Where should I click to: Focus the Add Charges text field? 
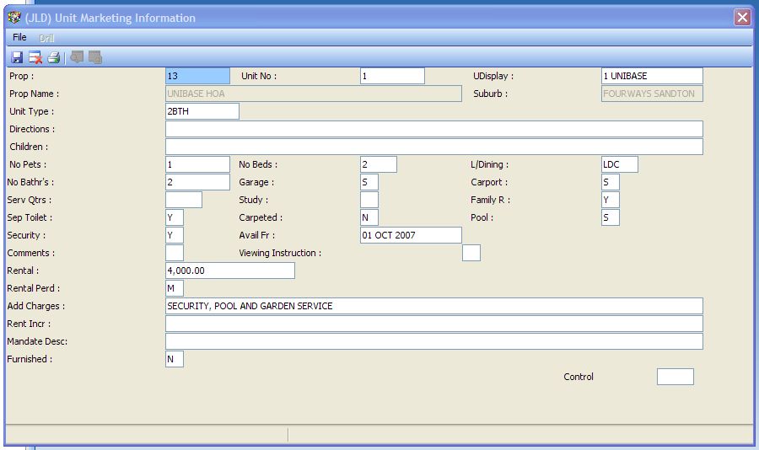pos(433,306)
